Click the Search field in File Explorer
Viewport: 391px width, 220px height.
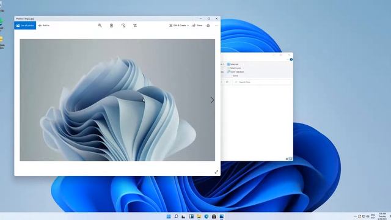tap(262, 82)
